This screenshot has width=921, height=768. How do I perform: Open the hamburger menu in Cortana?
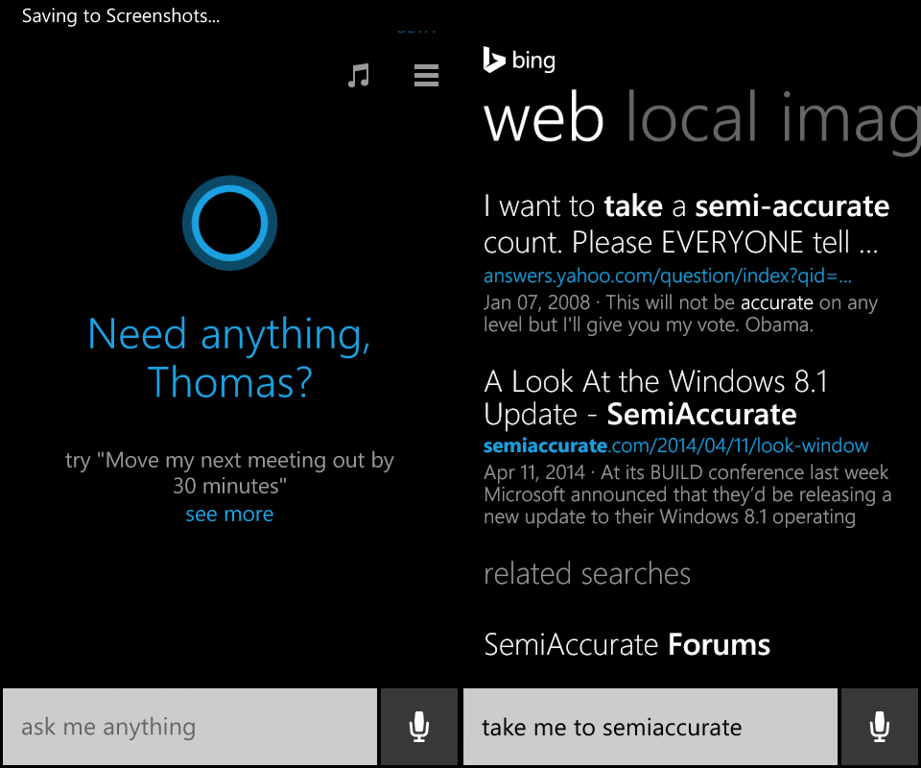point(426,75)
